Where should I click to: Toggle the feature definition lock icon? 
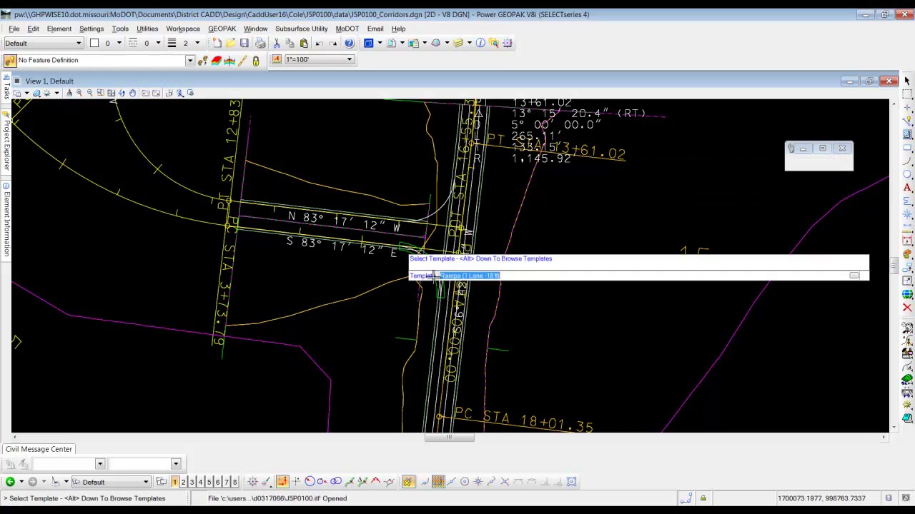point(255,61)
